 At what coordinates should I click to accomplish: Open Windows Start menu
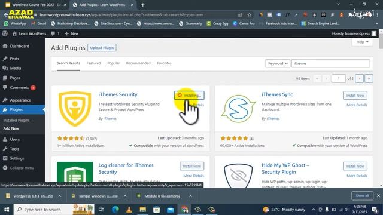7,210
